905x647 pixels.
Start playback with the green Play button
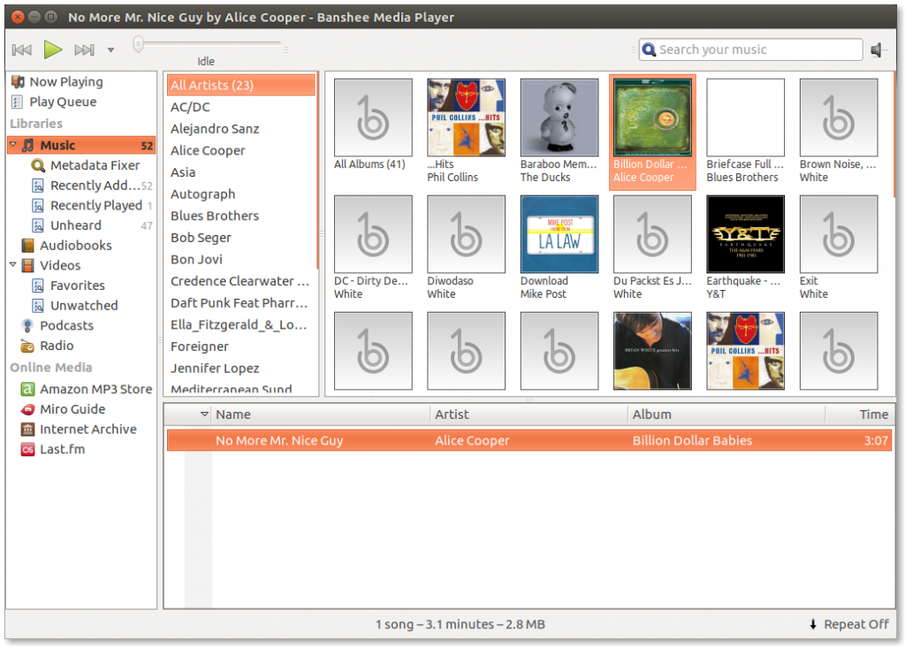(x=52, y=49)
